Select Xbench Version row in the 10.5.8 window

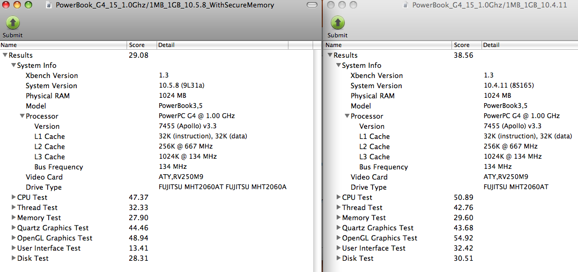157,76
